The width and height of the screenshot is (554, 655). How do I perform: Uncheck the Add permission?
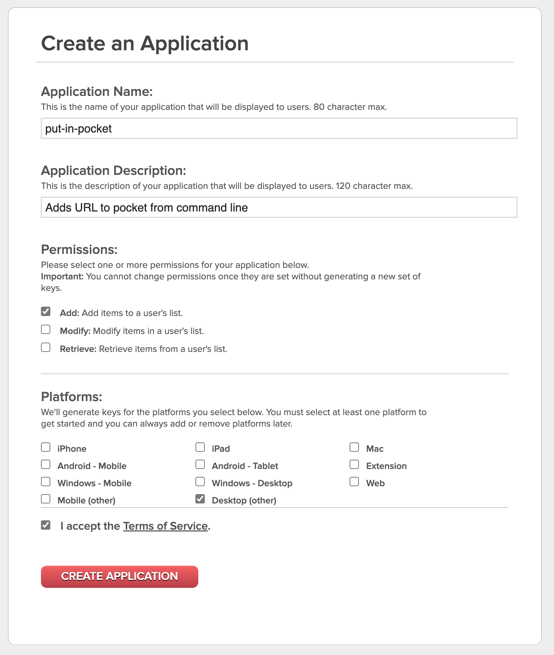point(46,311)
